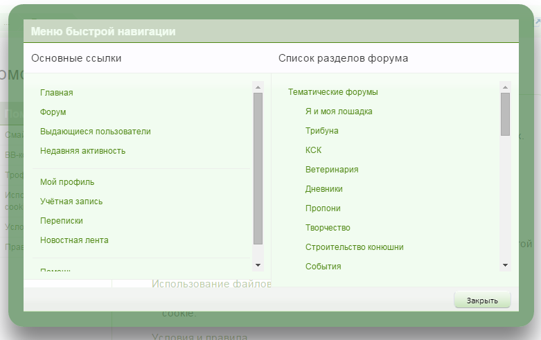Open the Ветеринария forum
Image resolution: width=541 pixels, height=340 pixels.
click(x=332, y=170)
